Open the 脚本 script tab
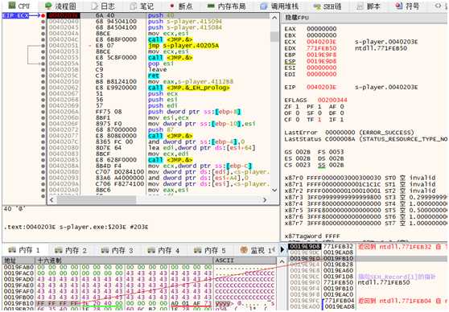 click(x=369, y=6)
